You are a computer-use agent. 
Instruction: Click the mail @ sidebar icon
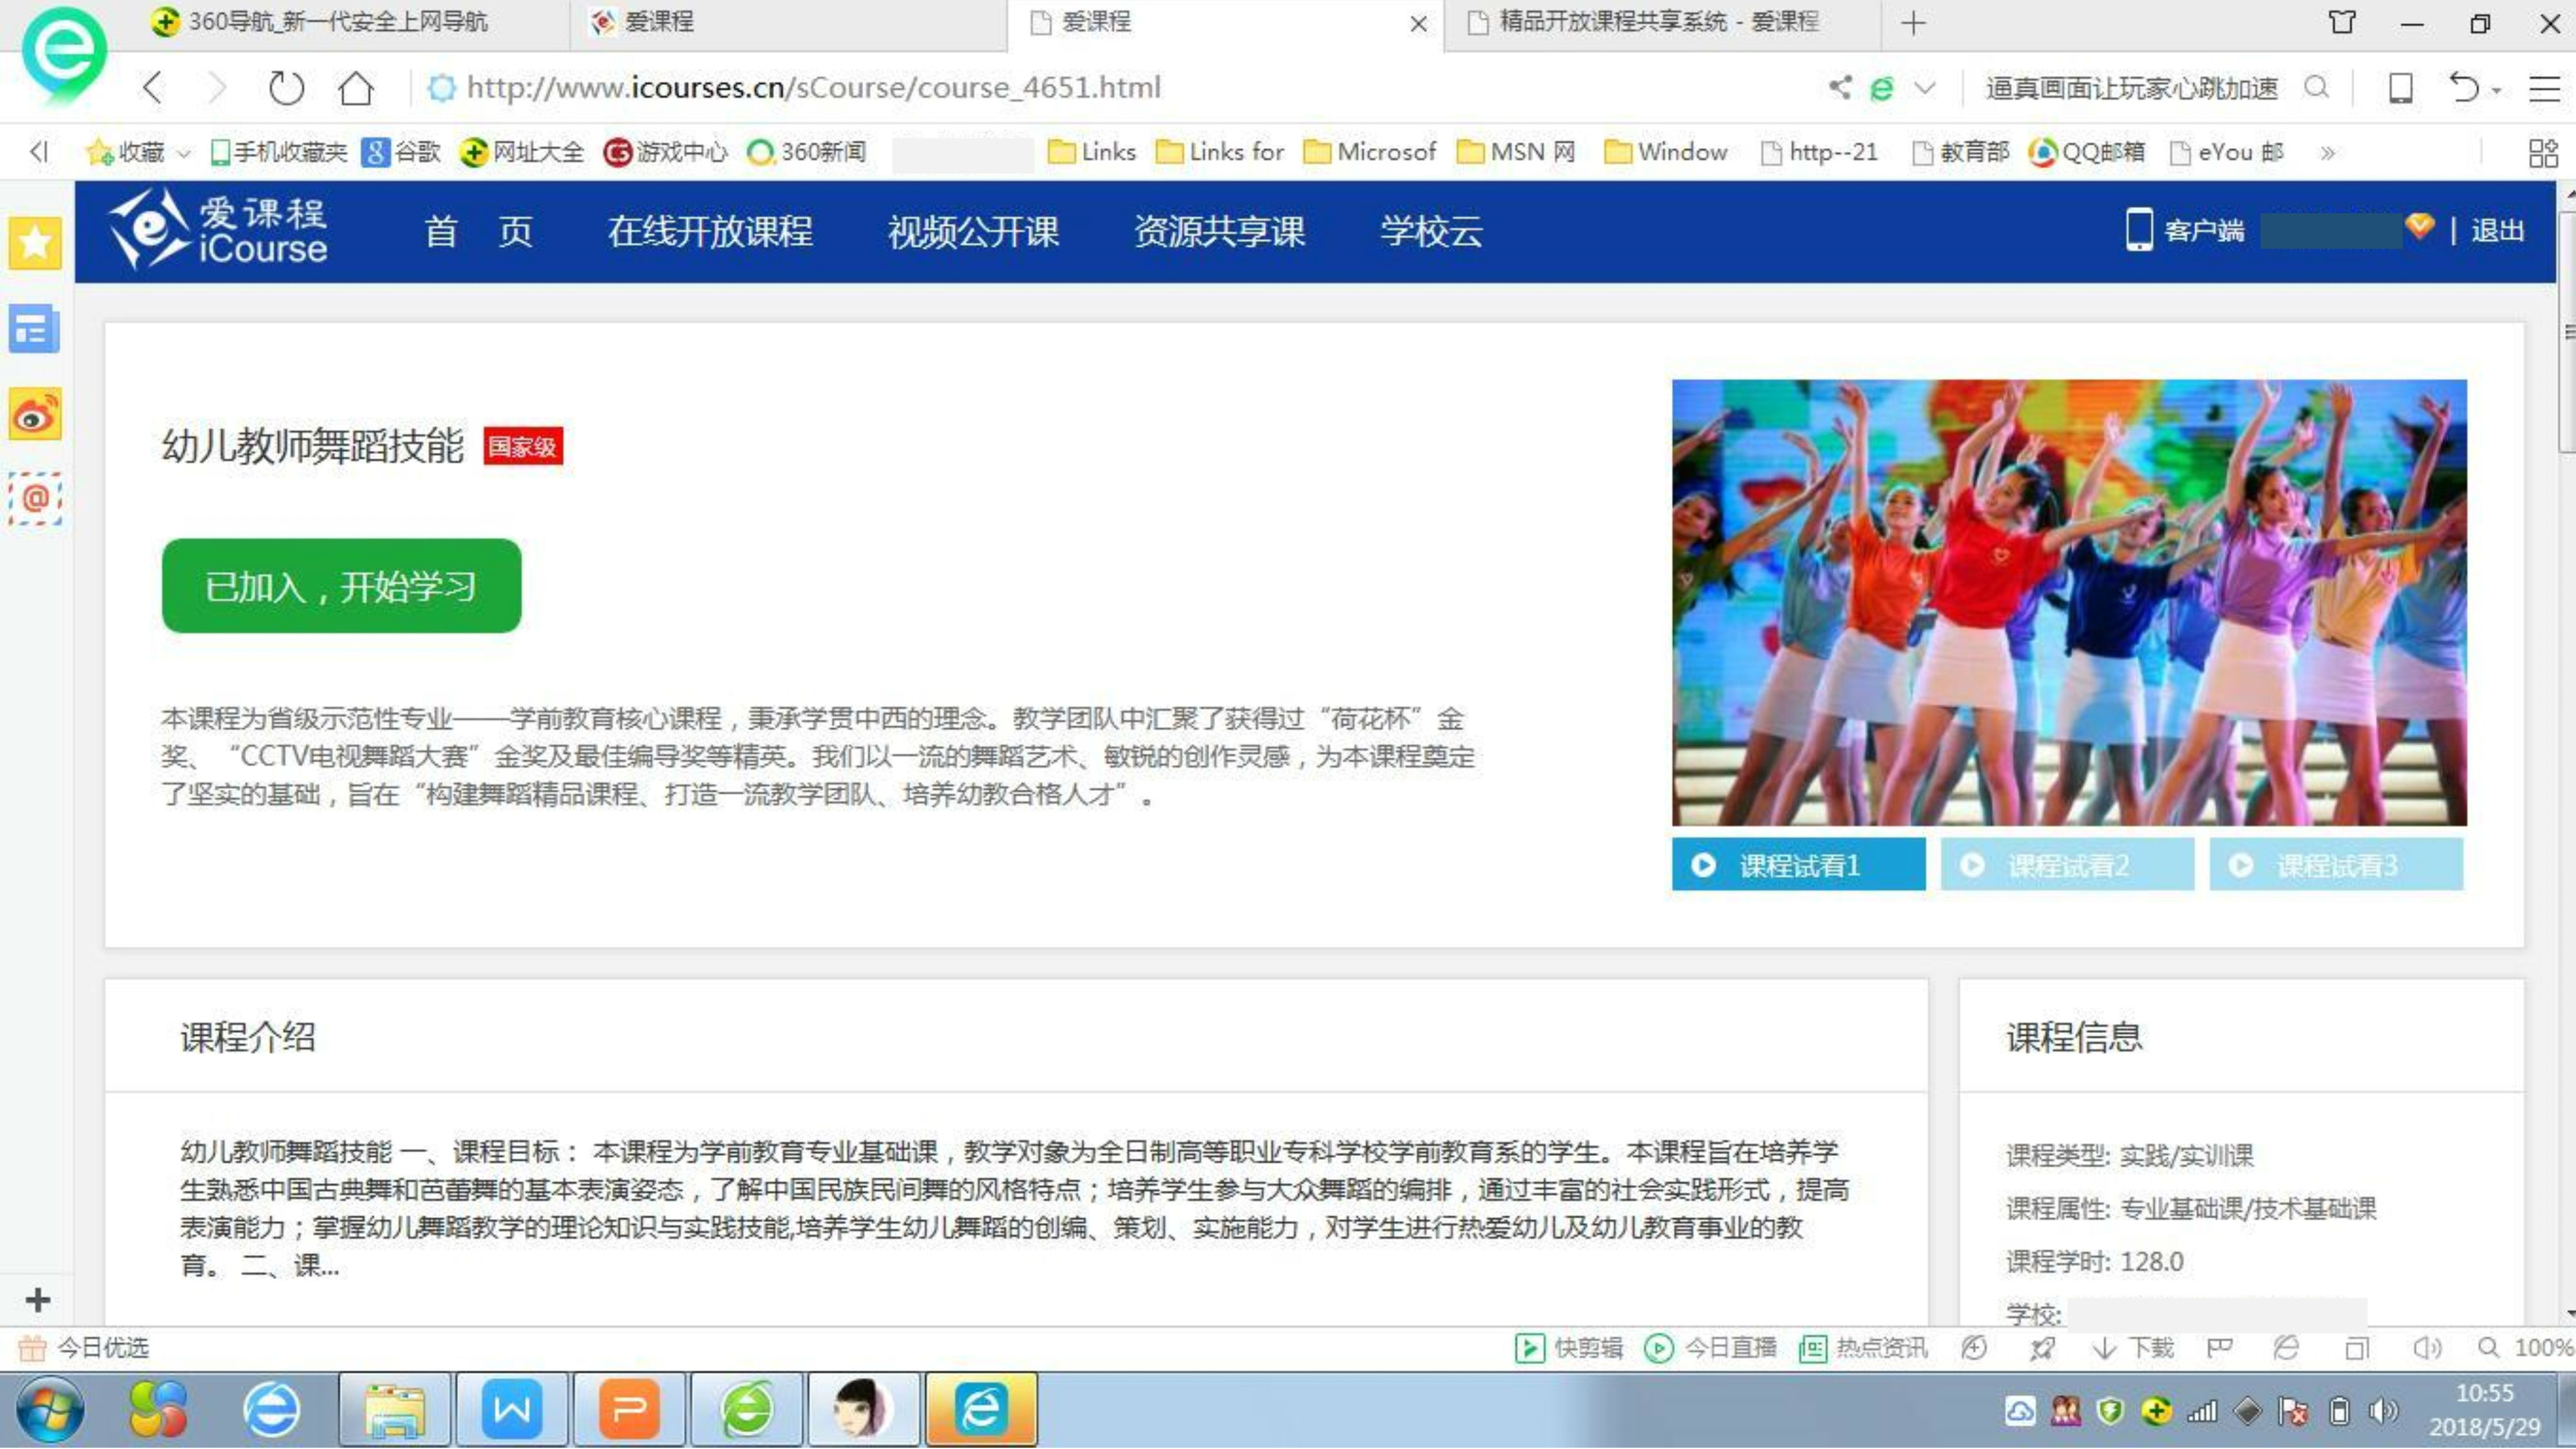pos(35,498)
